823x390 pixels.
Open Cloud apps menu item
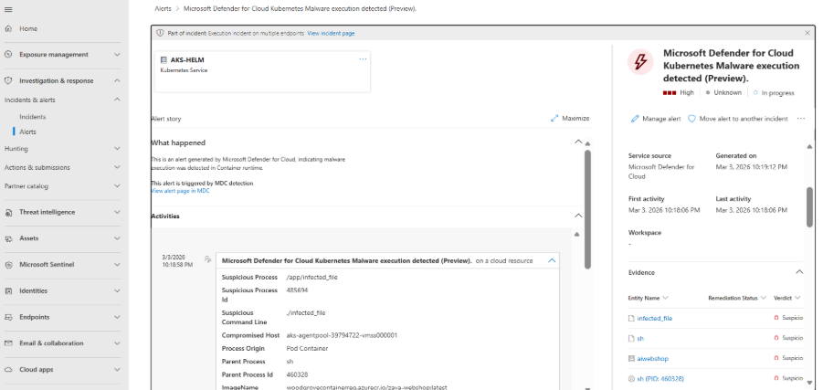point(37,370)
